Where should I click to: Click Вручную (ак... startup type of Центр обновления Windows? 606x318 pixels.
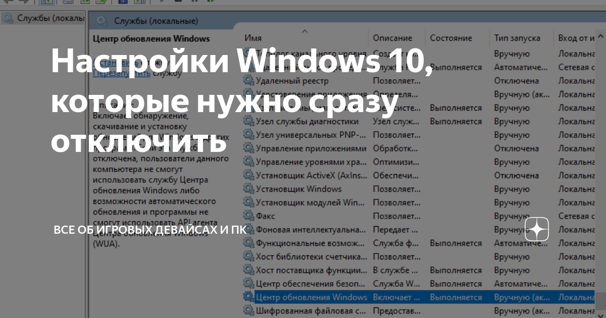pos(522,297)
